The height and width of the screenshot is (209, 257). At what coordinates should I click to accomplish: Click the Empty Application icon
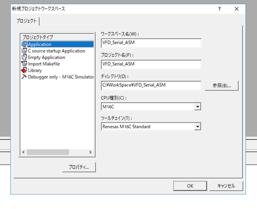click(24, 57)
